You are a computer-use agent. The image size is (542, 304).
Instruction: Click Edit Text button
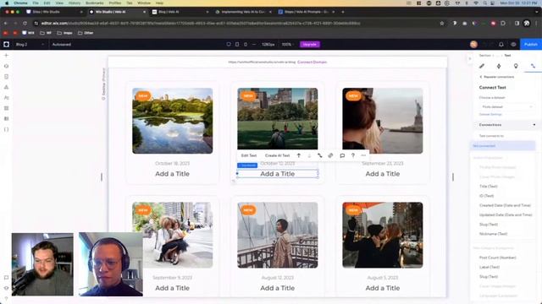pyautogui.click(x=249, y=155)
